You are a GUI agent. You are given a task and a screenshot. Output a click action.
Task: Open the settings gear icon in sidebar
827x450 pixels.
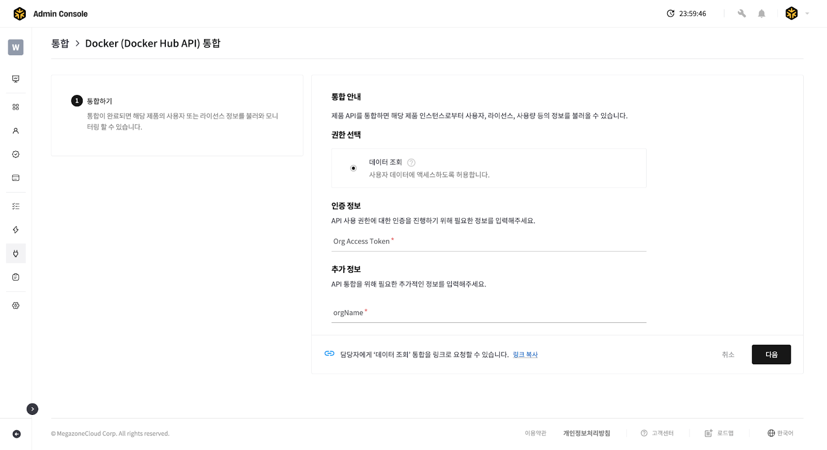point(16,306)
